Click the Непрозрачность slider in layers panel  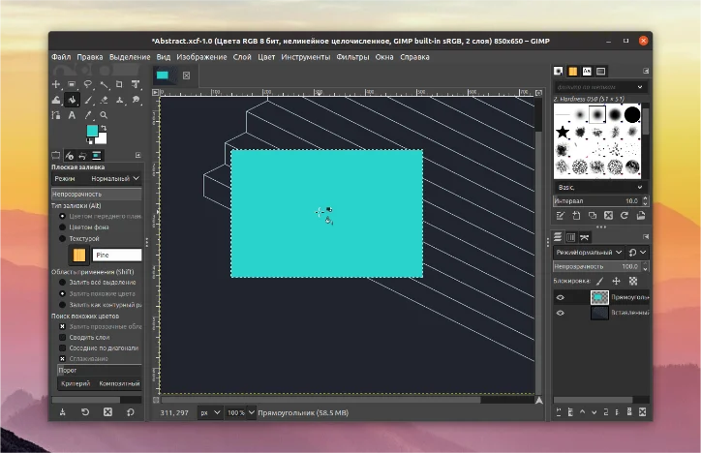[x=595, y=265]
